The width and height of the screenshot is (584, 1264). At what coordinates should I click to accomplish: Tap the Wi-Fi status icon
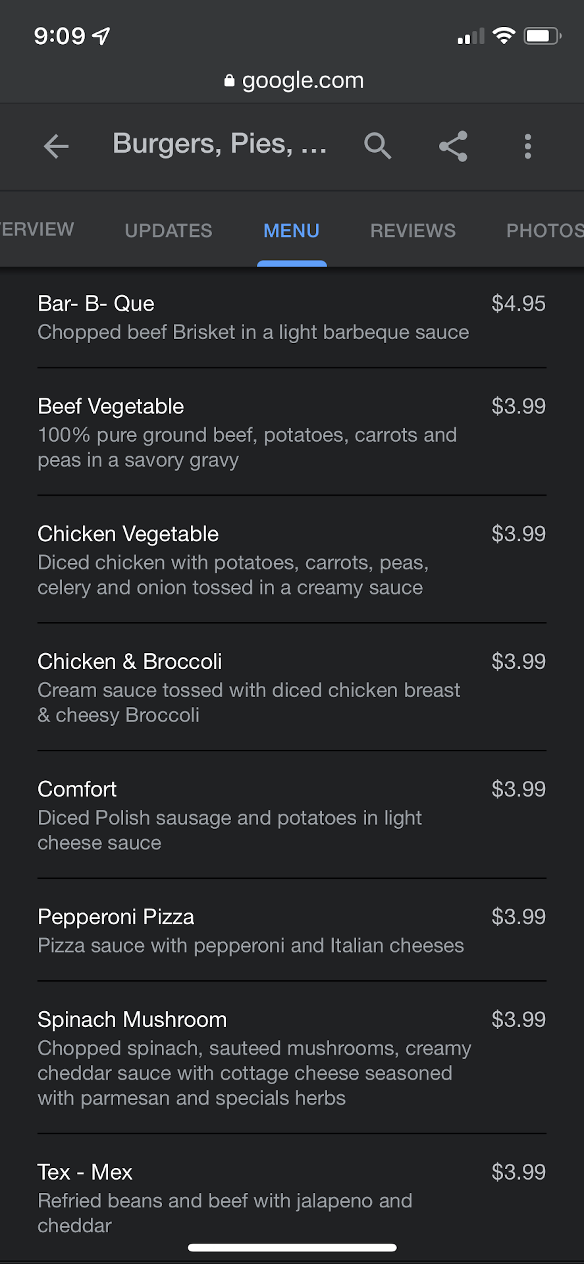(x=504, y=36)
